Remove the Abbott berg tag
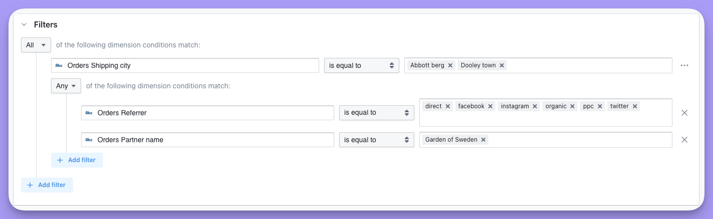This screenshot has height=219, width=713. (450, 65)
